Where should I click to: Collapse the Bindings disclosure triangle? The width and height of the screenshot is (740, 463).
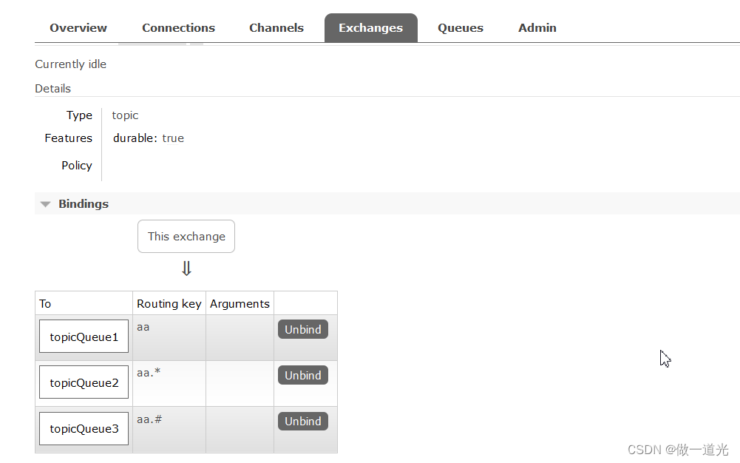[x=45, y=204]
